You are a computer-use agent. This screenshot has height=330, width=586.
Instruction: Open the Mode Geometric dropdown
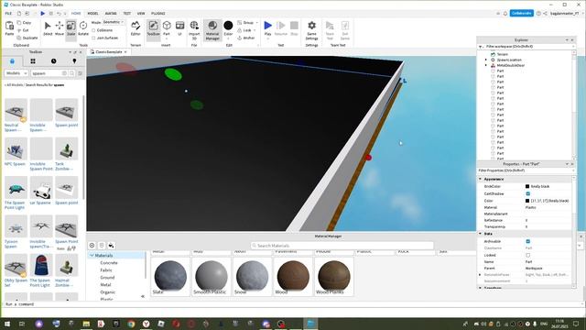[x=114, y=22]
